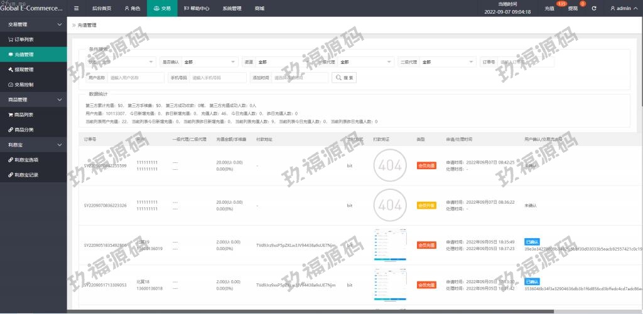Click the 提现 withdrawal link in header
The width and height of the screenshot is (643, 314).
tap(573, 9)
